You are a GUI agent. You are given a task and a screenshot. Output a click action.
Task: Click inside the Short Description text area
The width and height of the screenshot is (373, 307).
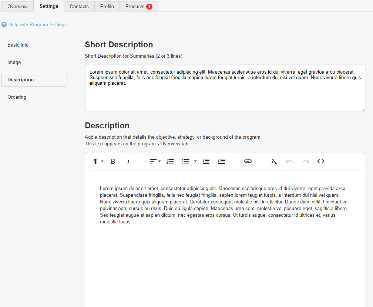click(x=225, y=96)
